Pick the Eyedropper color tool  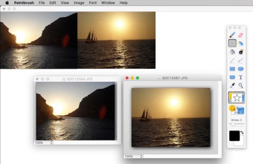coord(232,85)
